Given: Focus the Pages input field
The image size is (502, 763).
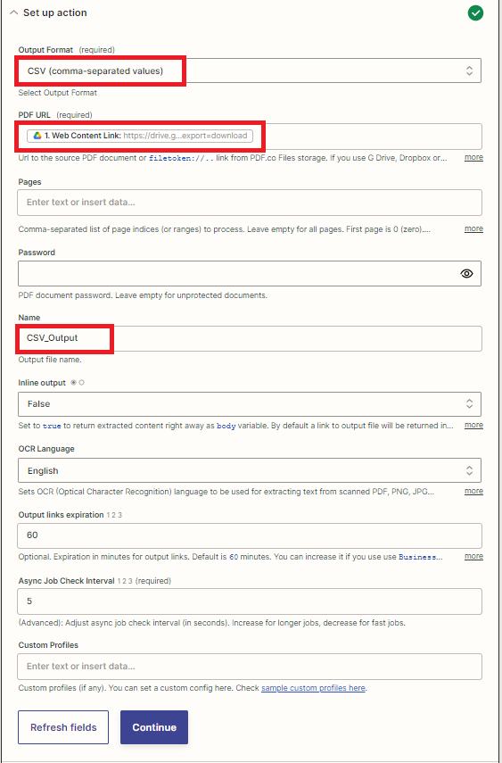Looking at the screenshot, I should [x=250, y=203].
